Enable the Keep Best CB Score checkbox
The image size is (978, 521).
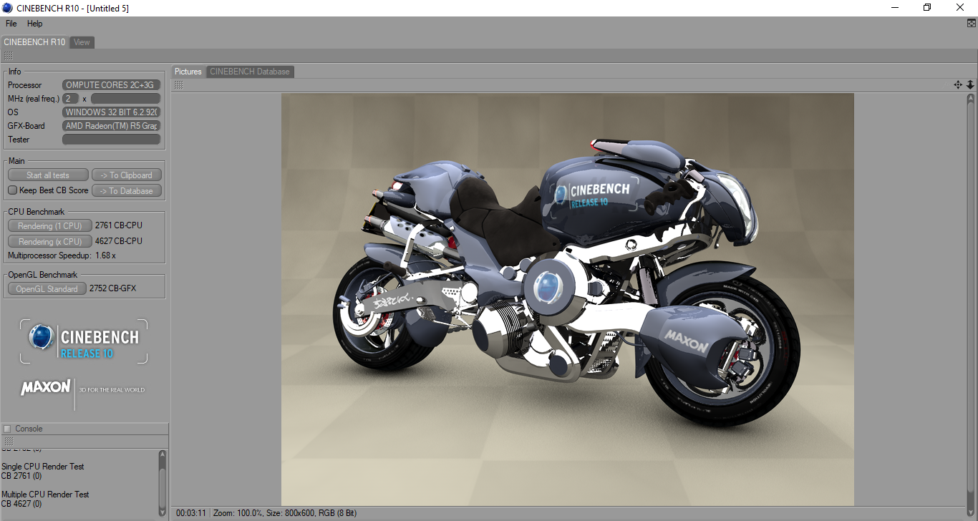[x=12, y=190]
